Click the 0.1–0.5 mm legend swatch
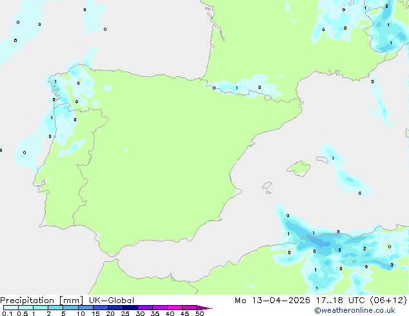This screenshot has height=316, width=409. click(11, 308)
